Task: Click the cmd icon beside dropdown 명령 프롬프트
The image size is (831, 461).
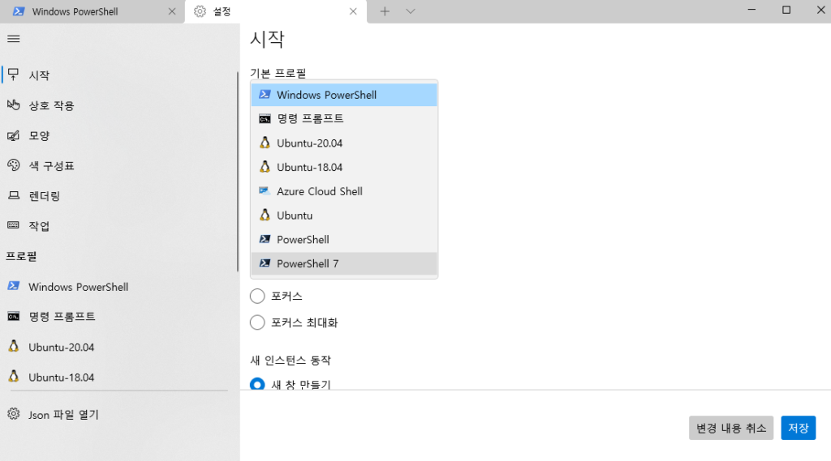Action: tap(265, 119)
